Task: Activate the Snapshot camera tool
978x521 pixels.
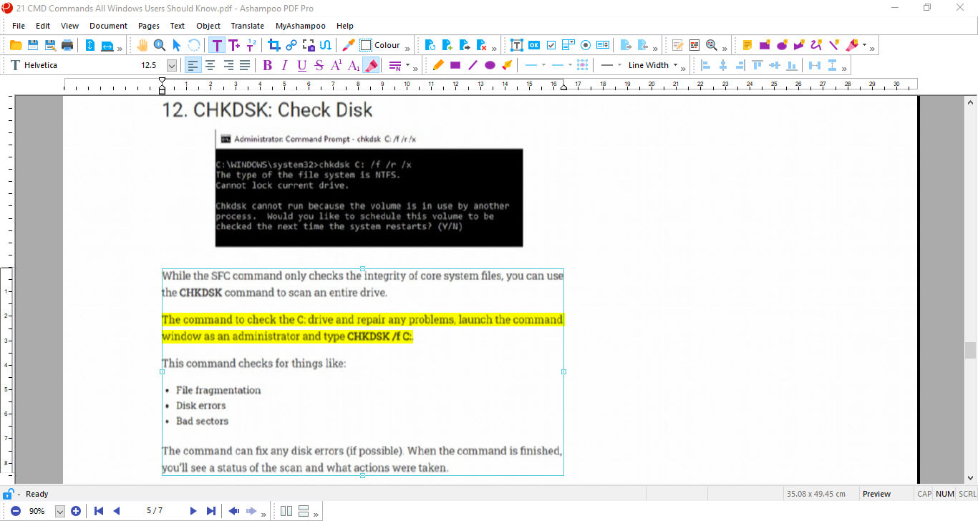Action: pyautogui.click(x=309, y=45)
